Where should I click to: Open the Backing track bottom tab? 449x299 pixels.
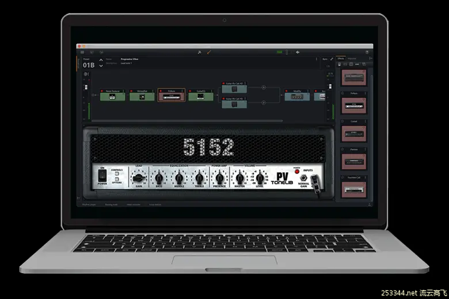112,205
